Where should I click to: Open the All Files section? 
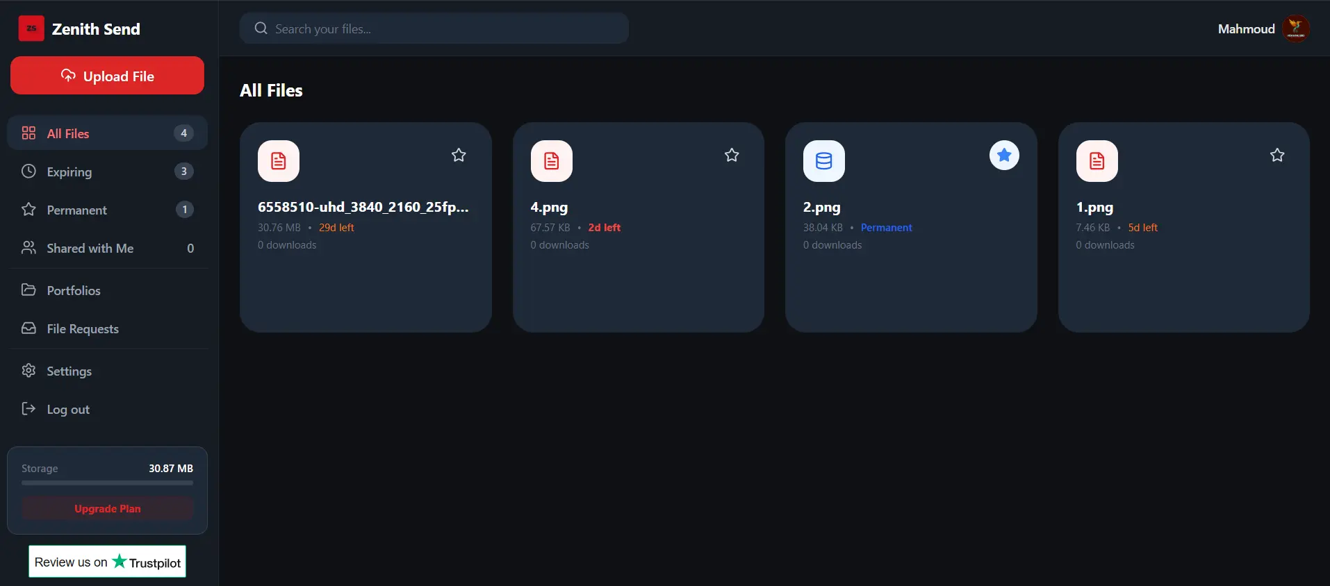(x=107, y=133)
